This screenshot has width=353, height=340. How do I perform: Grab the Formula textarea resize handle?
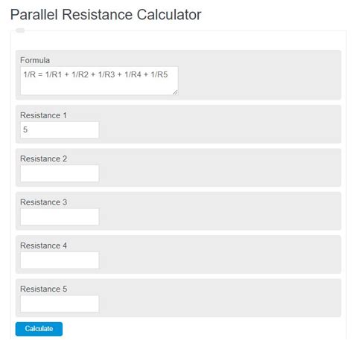[x=175, y=92]
